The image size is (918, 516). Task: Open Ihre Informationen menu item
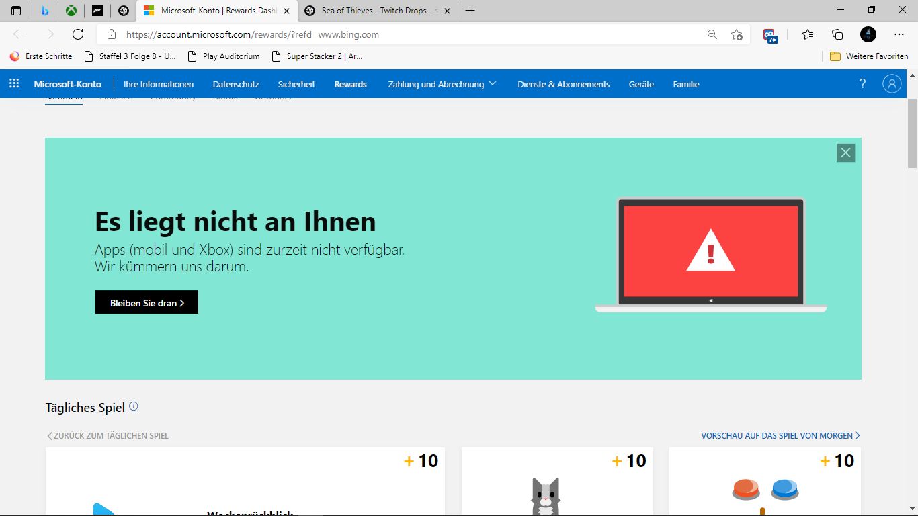159,84
